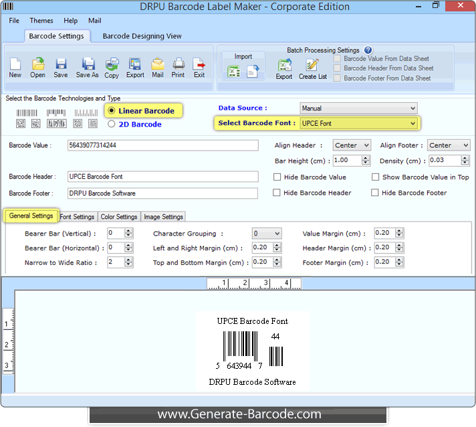Click the Barcode Header input field
476x427 pixels.
[x=162, y=177]
